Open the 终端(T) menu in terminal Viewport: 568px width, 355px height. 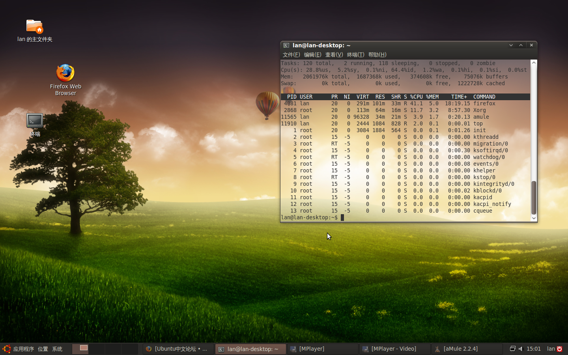click(x=355, y=55)
